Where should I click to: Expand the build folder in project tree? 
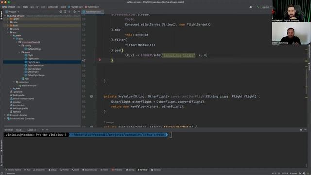coord(8,26)
